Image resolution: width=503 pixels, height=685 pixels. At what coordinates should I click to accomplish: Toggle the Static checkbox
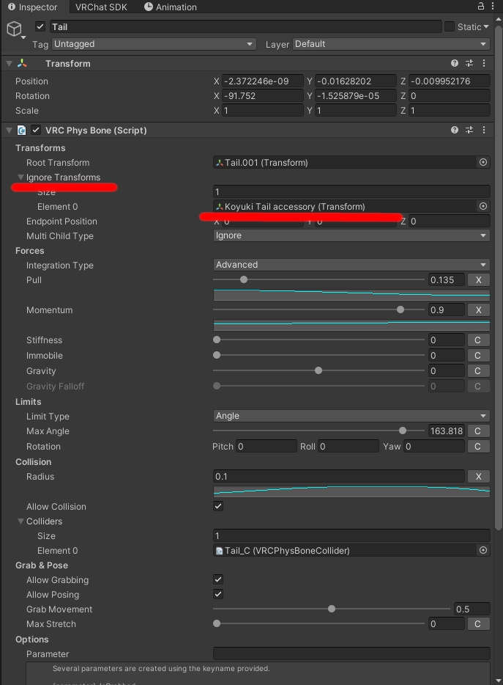450,27
